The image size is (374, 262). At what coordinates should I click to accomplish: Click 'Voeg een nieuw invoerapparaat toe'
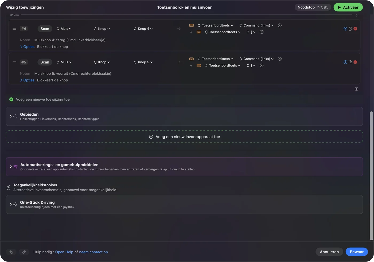[x=184, y=137]
